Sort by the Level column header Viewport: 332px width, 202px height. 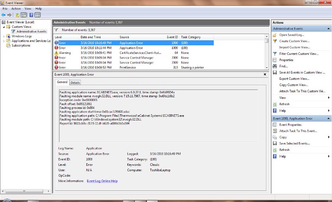[x=66, y=37]
